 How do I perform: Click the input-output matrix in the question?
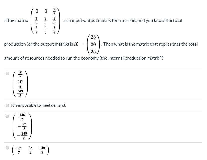click(x=45, y=20)
